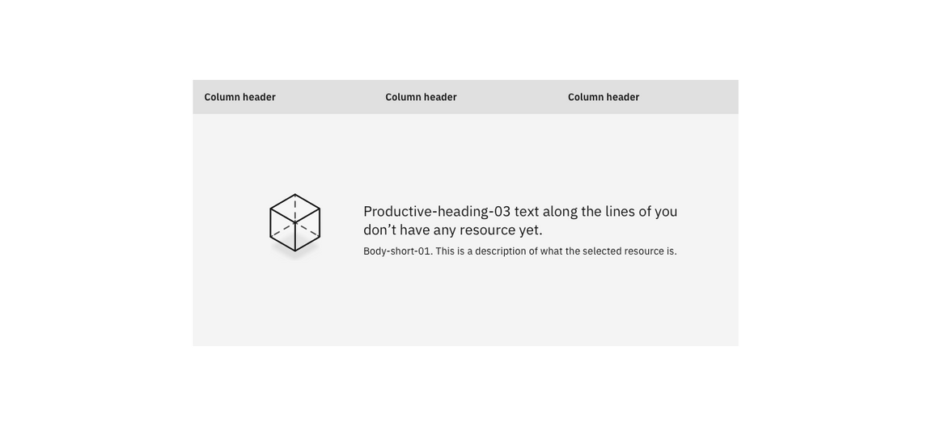The width and height of the screenshot is (932, 426).
Task: Click the word "description" in the body text
Action: (x=500, y=251)
